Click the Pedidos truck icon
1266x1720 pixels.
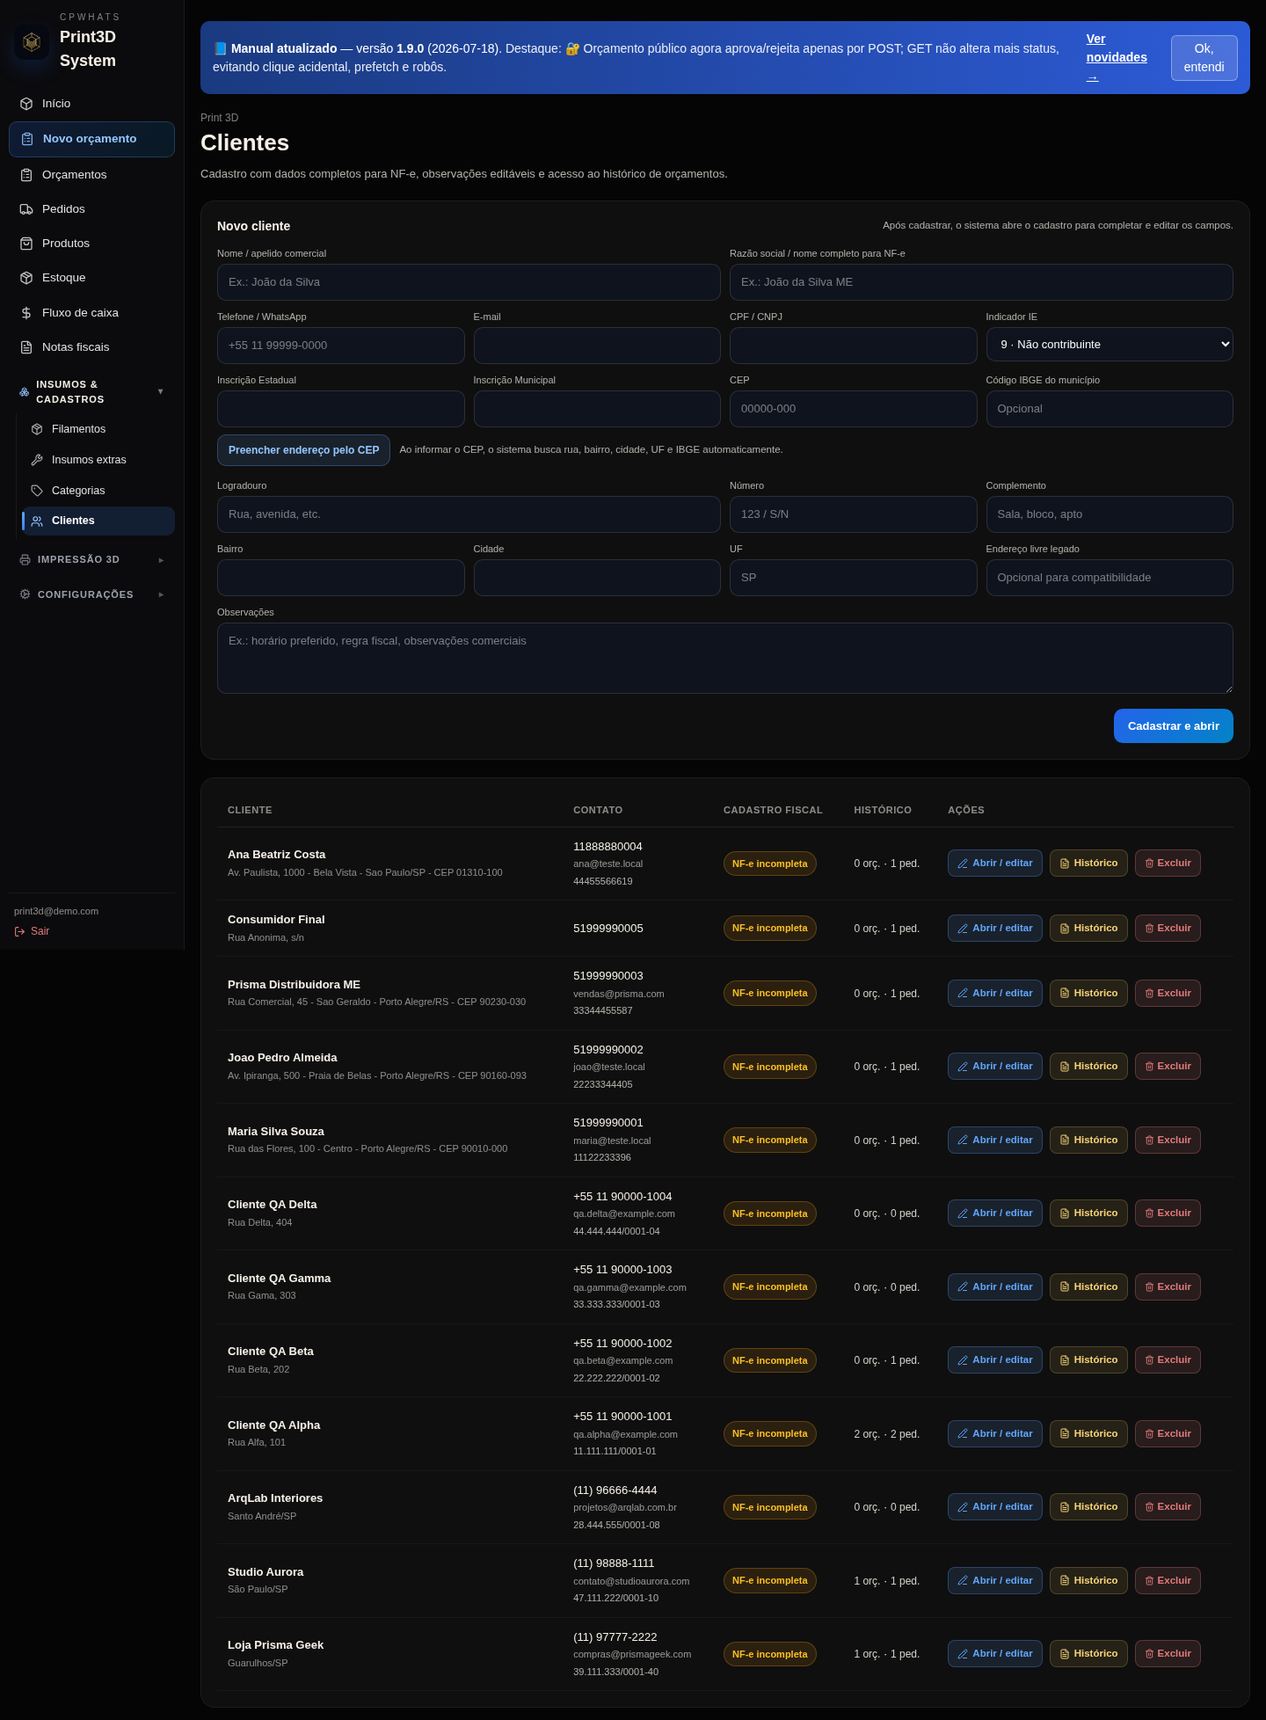point(26,209)
